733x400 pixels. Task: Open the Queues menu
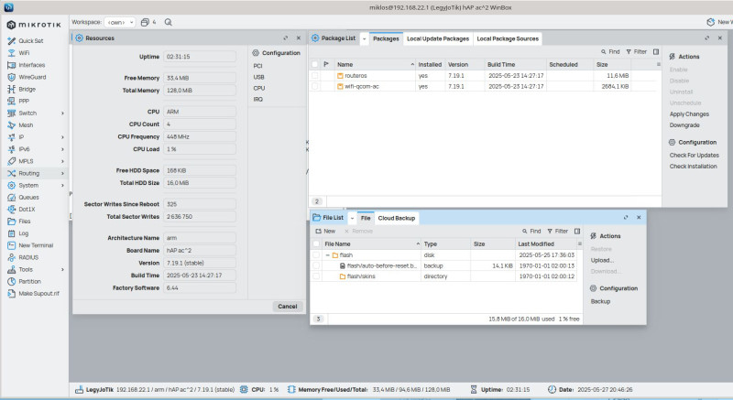pos(28,198)
